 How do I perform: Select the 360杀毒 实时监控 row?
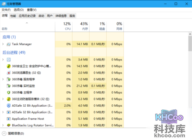coord(62,86)
